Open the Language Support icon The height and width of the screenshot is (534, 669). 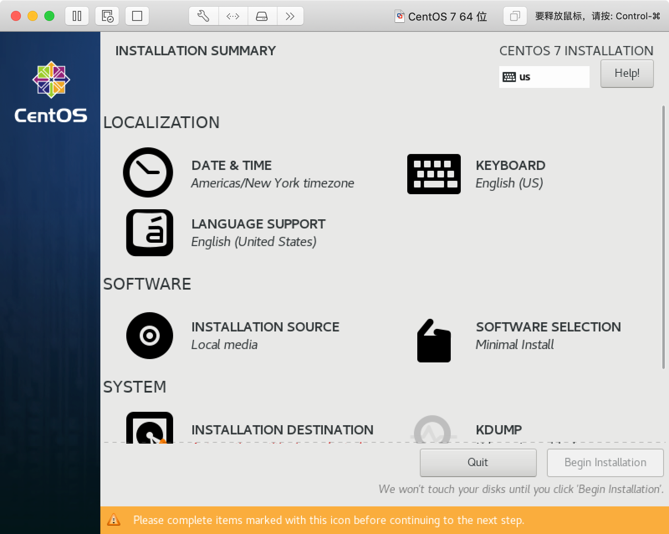click(x=150, y=233)
